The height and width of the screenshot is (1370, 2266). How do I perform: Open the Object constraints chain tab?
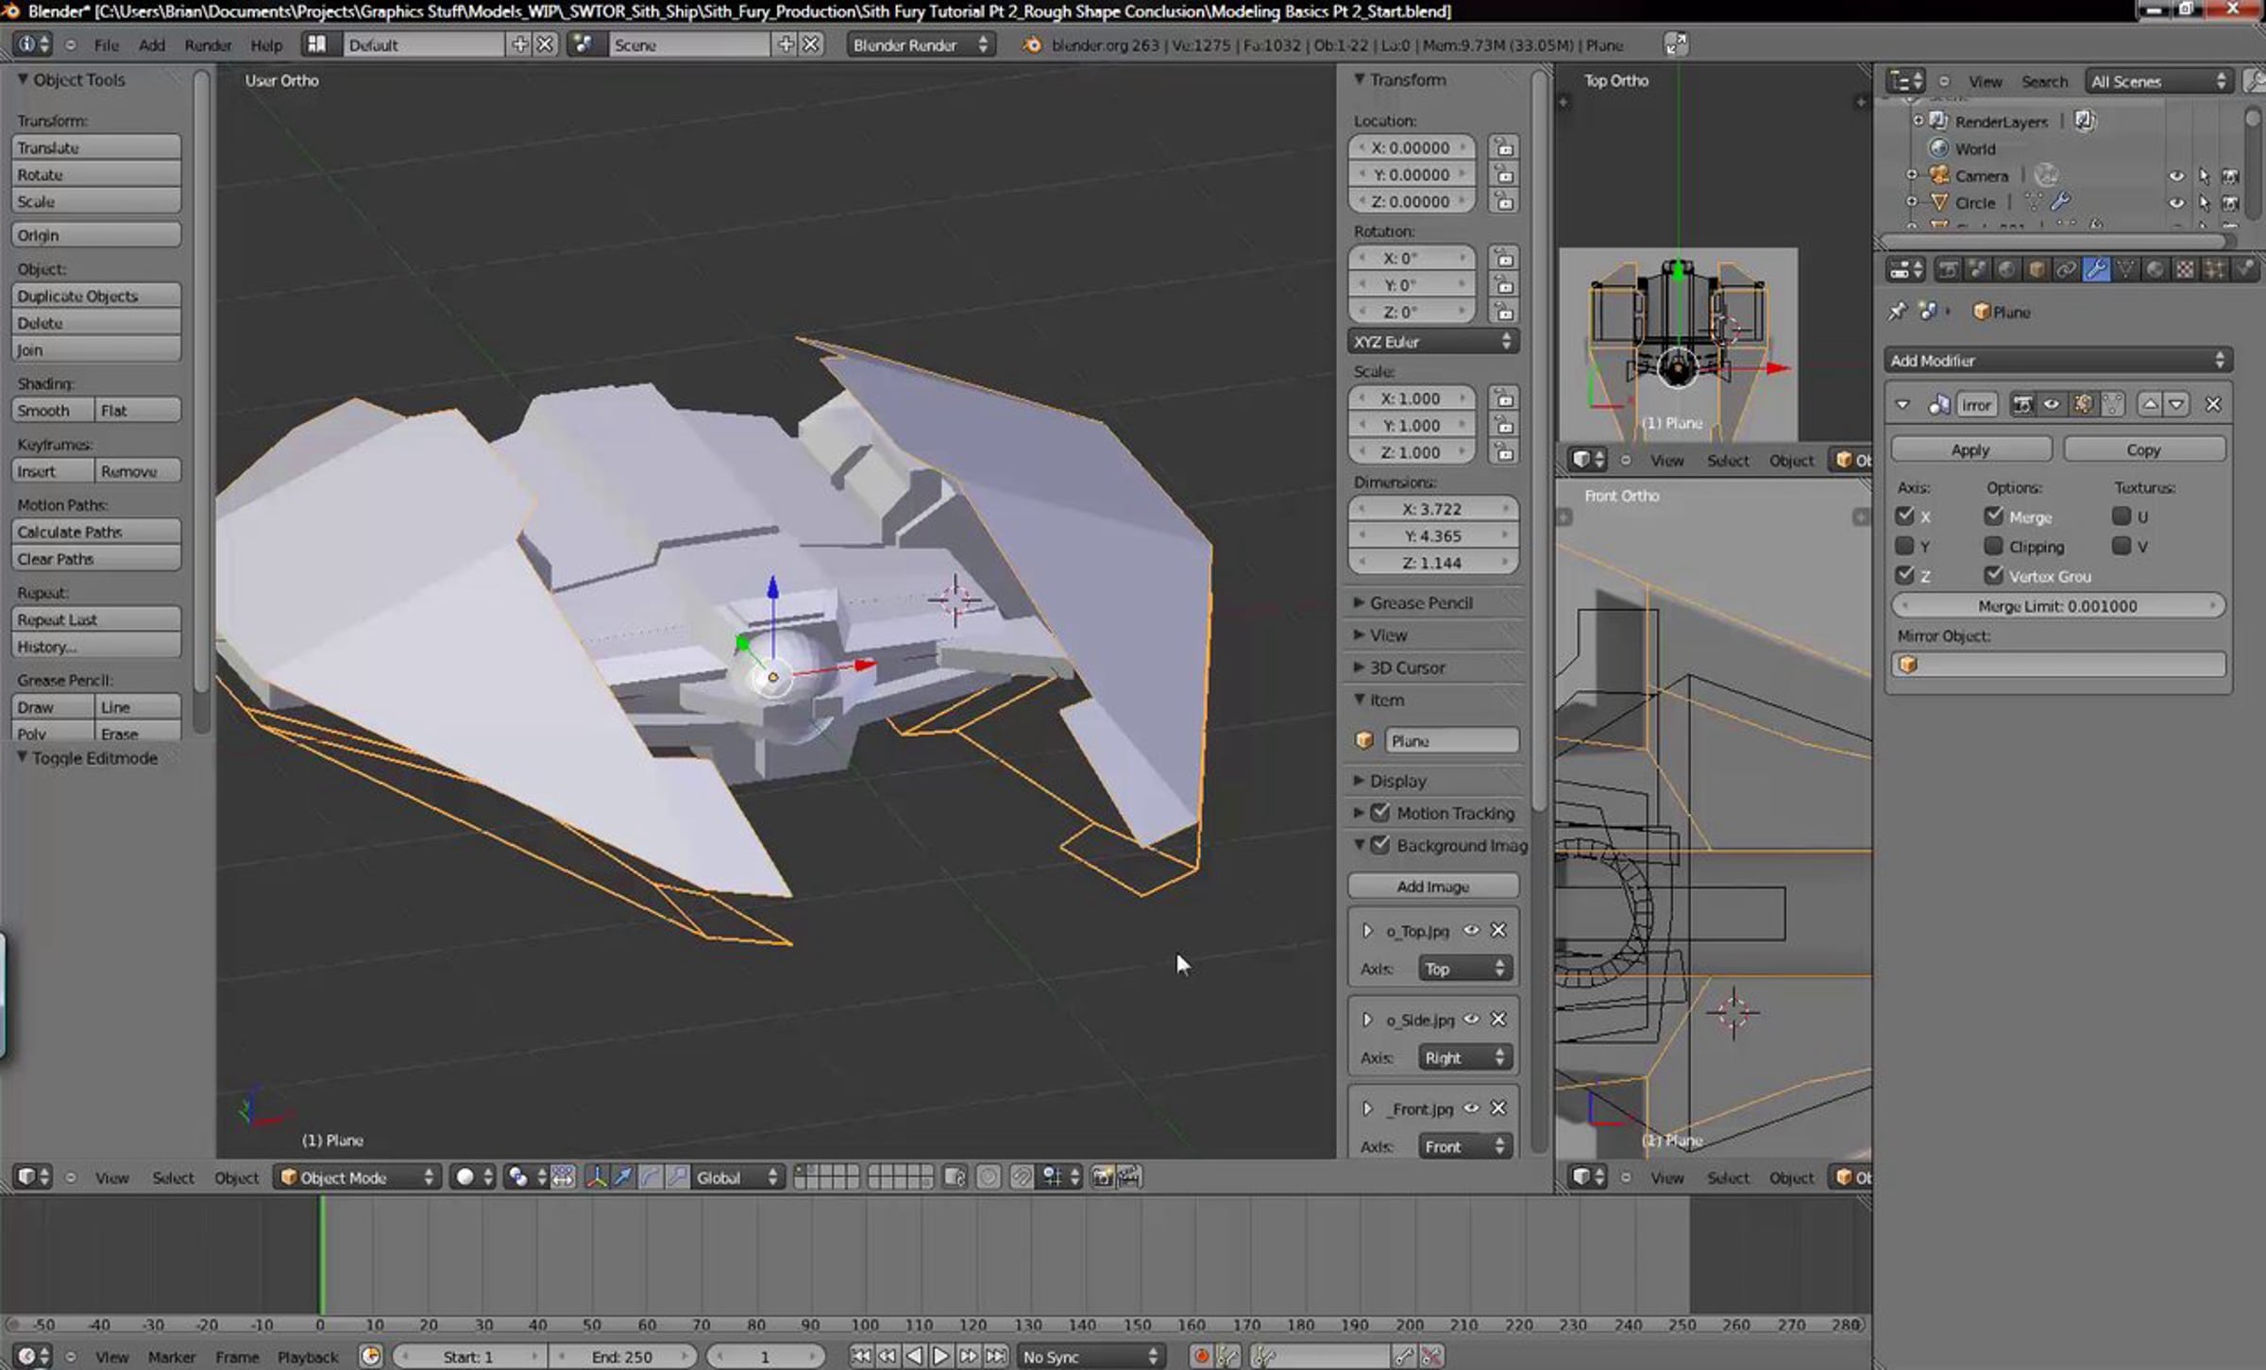[x=2066, y=270]
